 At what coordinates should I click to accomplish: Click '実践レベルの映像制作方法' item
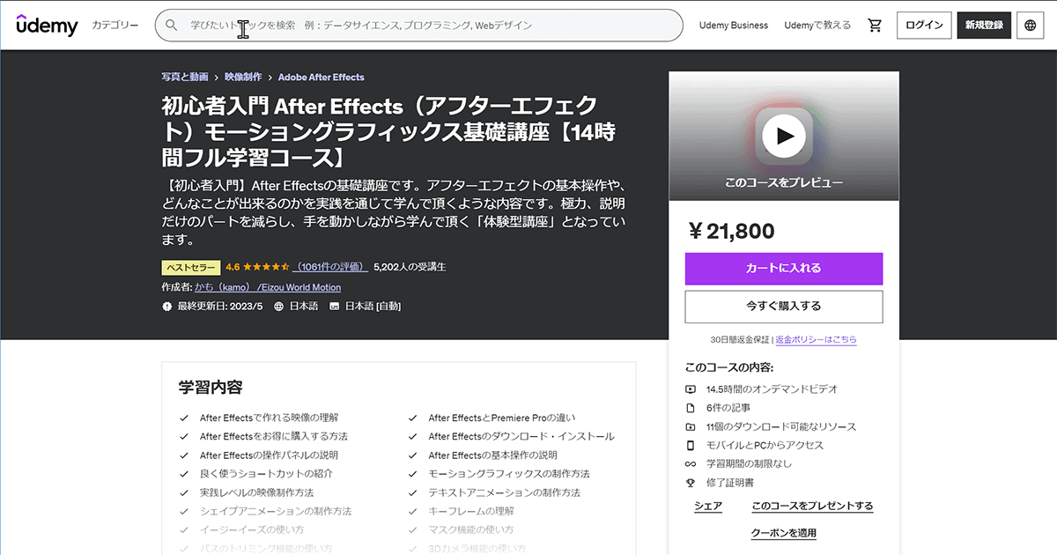click(x=256, y=492)
